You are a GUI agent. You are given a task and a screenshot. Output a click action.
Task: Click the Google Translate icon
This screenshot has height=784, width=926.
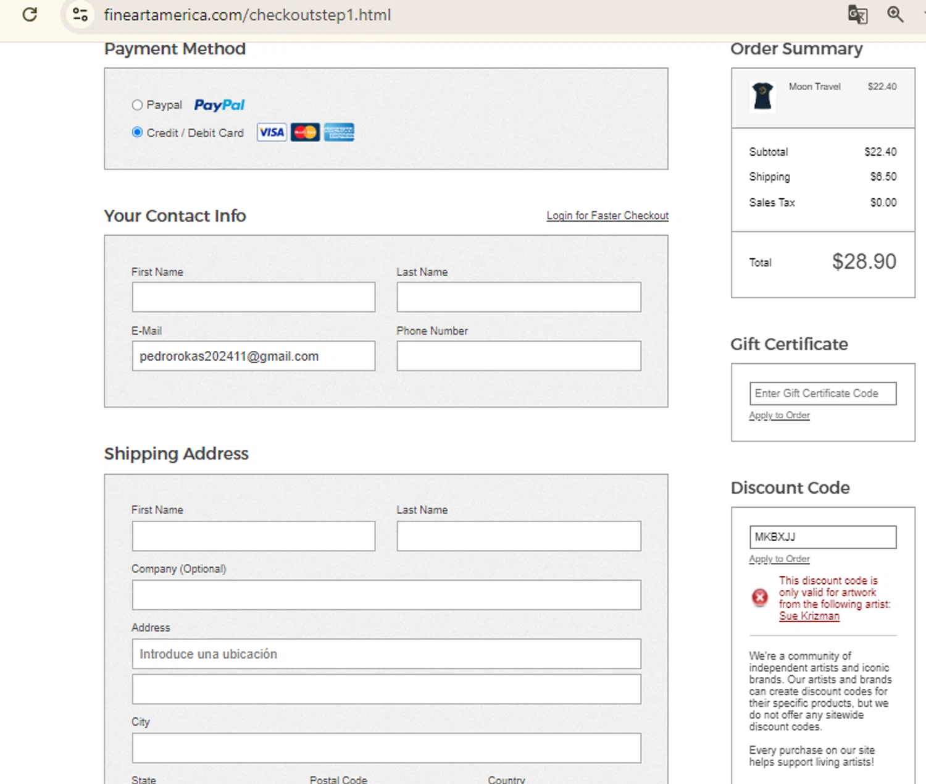[857, 14]
